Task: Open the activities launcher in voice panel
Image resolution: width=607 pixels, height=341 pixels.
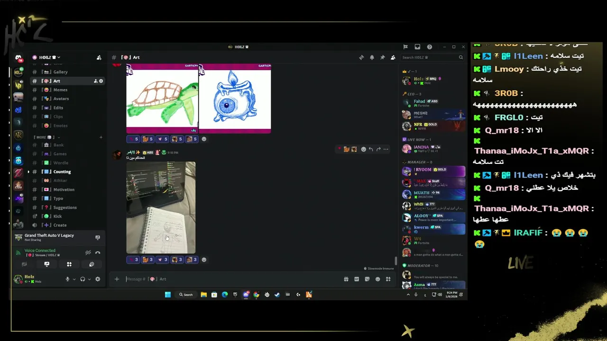Action: [x=69, y=264]
